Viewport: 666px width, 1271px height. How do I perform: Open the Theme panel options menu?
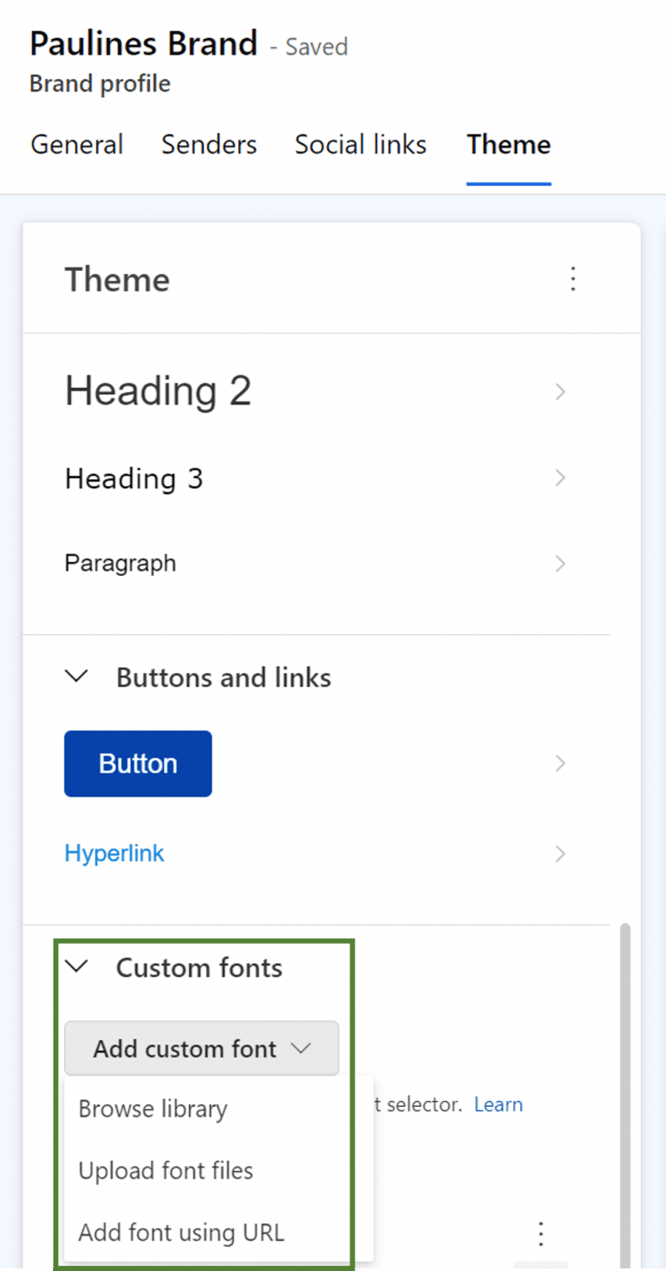pos(573,279)
